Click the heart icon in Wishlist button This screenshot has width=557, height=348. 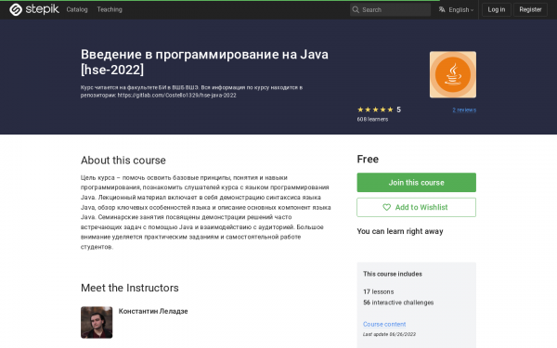coord(386,207)
